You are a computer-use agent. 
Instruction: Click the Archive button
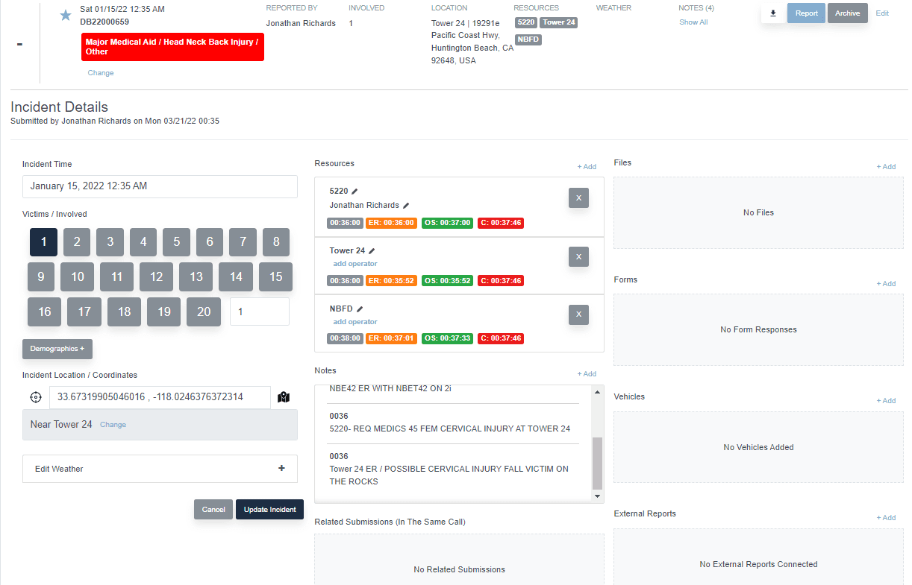coord(848,13)
